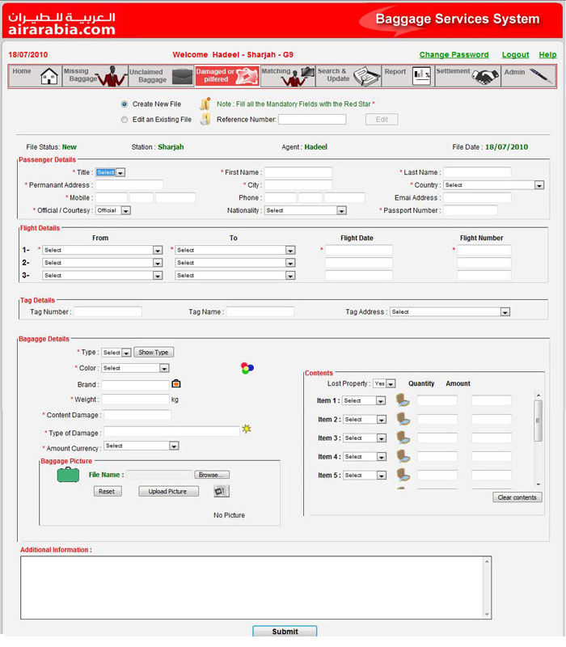Click the Item 1 contents icon
The width and height of the screenshot is (566, 647).
(403, 400)
